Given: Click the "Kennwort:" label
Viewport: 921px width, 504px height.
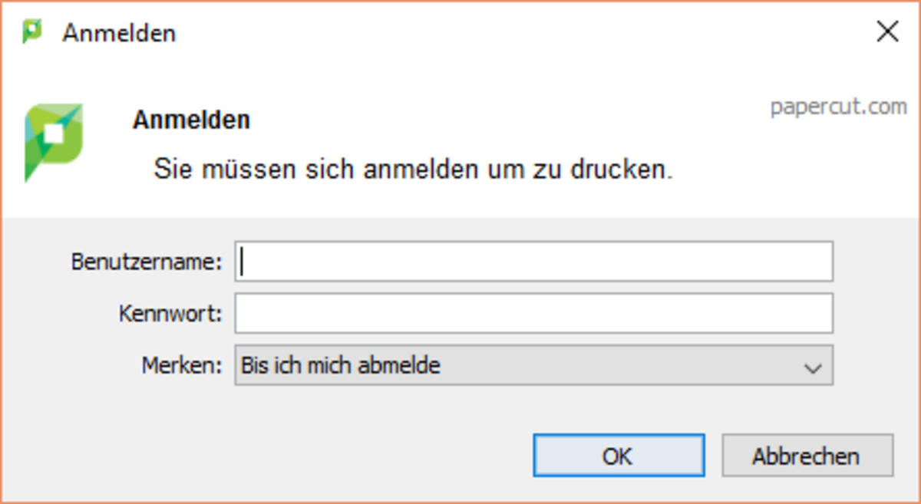Looking at the screenshot, I should pyautogui.click(x=170, y=313).
